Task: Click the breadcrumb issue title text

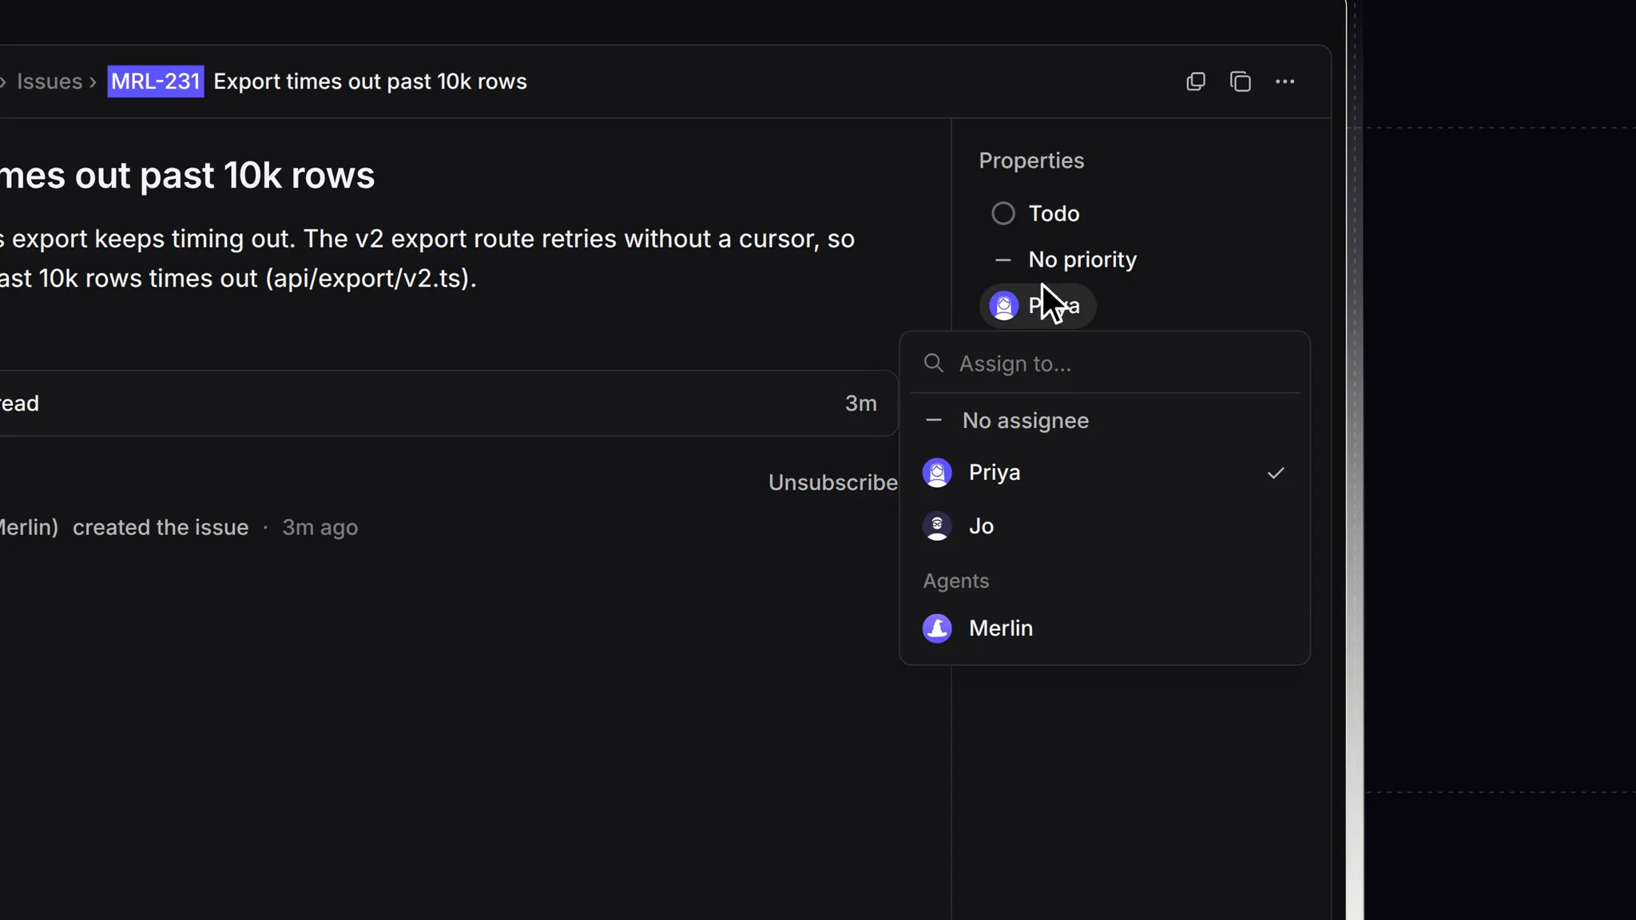Action: click(x=370, y=81)
